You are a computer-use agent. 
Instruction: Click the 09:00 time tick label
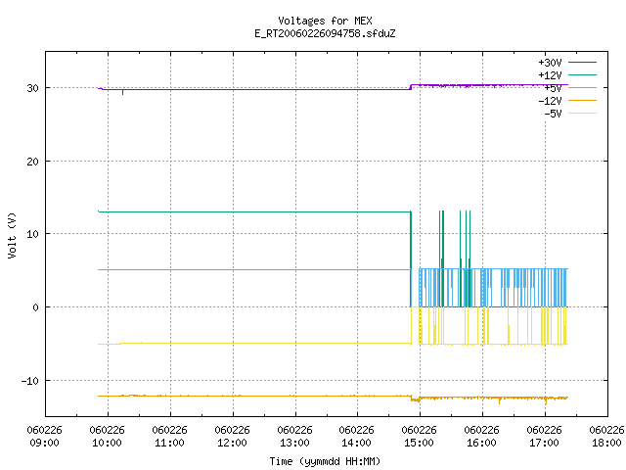[x=44, y=443]
